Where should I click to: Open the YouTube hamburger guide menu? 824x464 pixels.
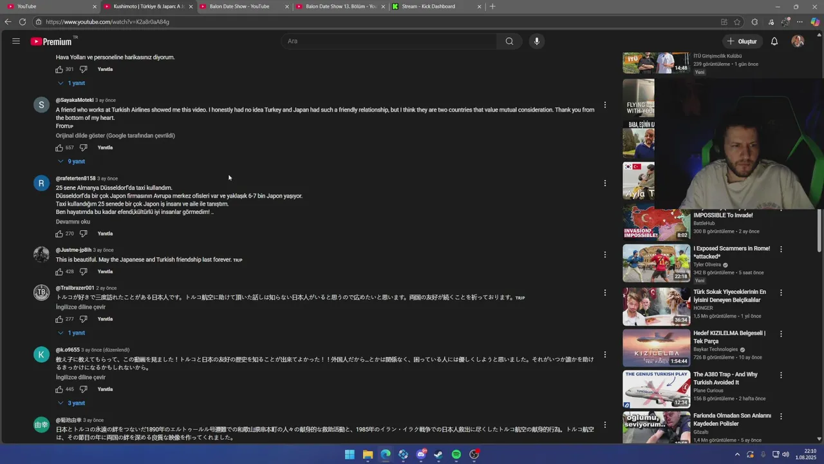pyautogui.click(x=16, y=41)
